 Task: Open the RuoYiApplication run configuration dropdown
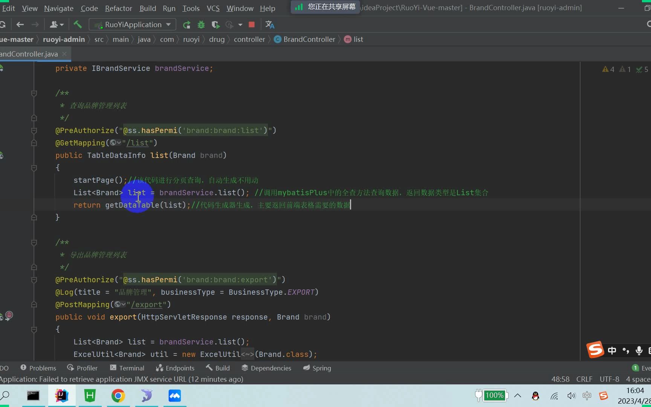coord(133,24)
